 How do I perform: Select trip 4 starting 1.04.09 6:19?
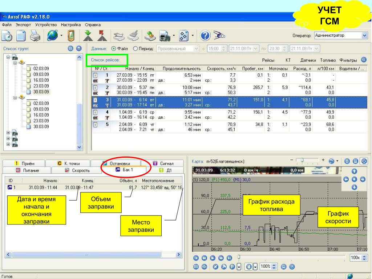click(x=229, y=114)
